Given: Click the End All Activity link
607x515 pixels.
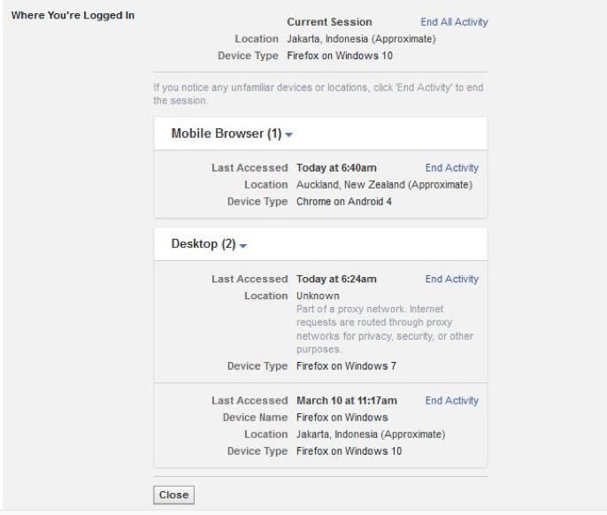Looking at the screenshot, I should tap(454, 22).
